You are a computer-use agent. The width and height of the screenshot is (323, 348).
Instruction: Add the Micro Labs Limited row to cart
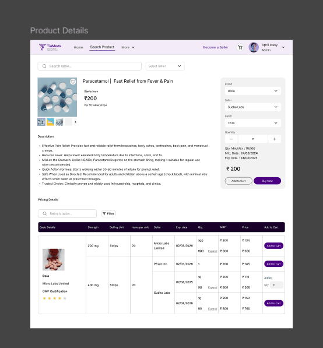click(273, 245)
